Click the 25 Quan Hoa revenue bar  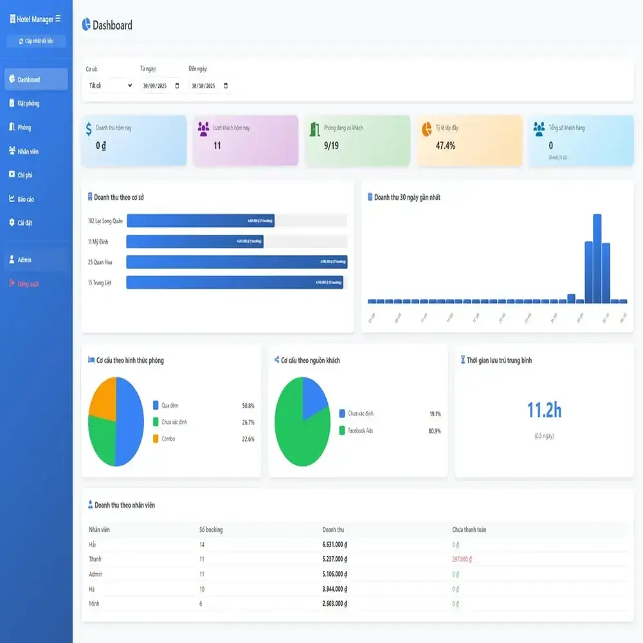[236, 262]
